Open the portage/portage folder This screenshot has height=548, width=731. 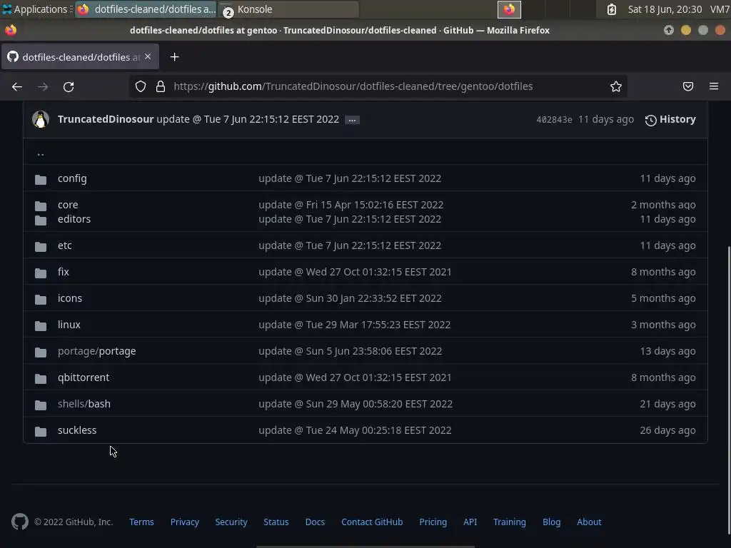tap(97, 351)
